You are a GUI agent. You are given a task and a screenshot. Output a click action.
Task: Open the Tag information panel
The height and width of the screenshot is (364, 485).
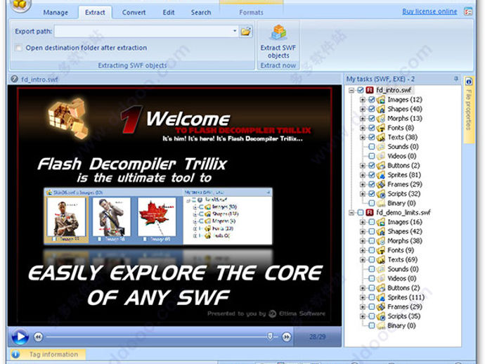point(48,354)
